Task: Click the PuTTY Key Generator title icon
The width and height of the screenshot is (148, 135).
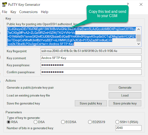Action: coord(4,4)
